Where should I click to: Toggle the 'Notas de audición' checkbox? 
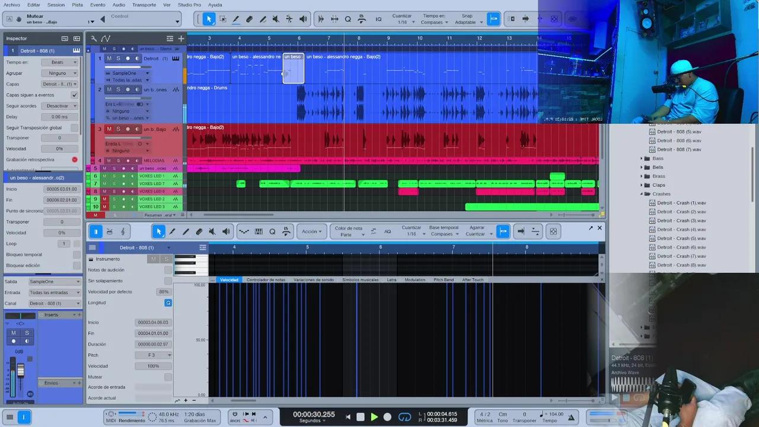(x=168, y=270)
